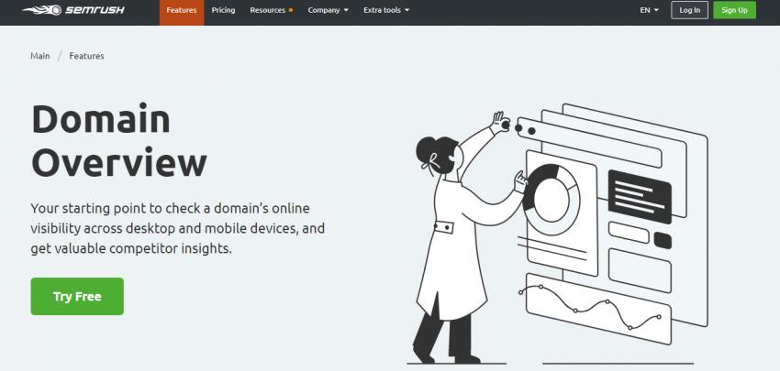The height and width of the screenshot is (371, 780).
Task: Open the Features menu item
Action: coord(182,13)
